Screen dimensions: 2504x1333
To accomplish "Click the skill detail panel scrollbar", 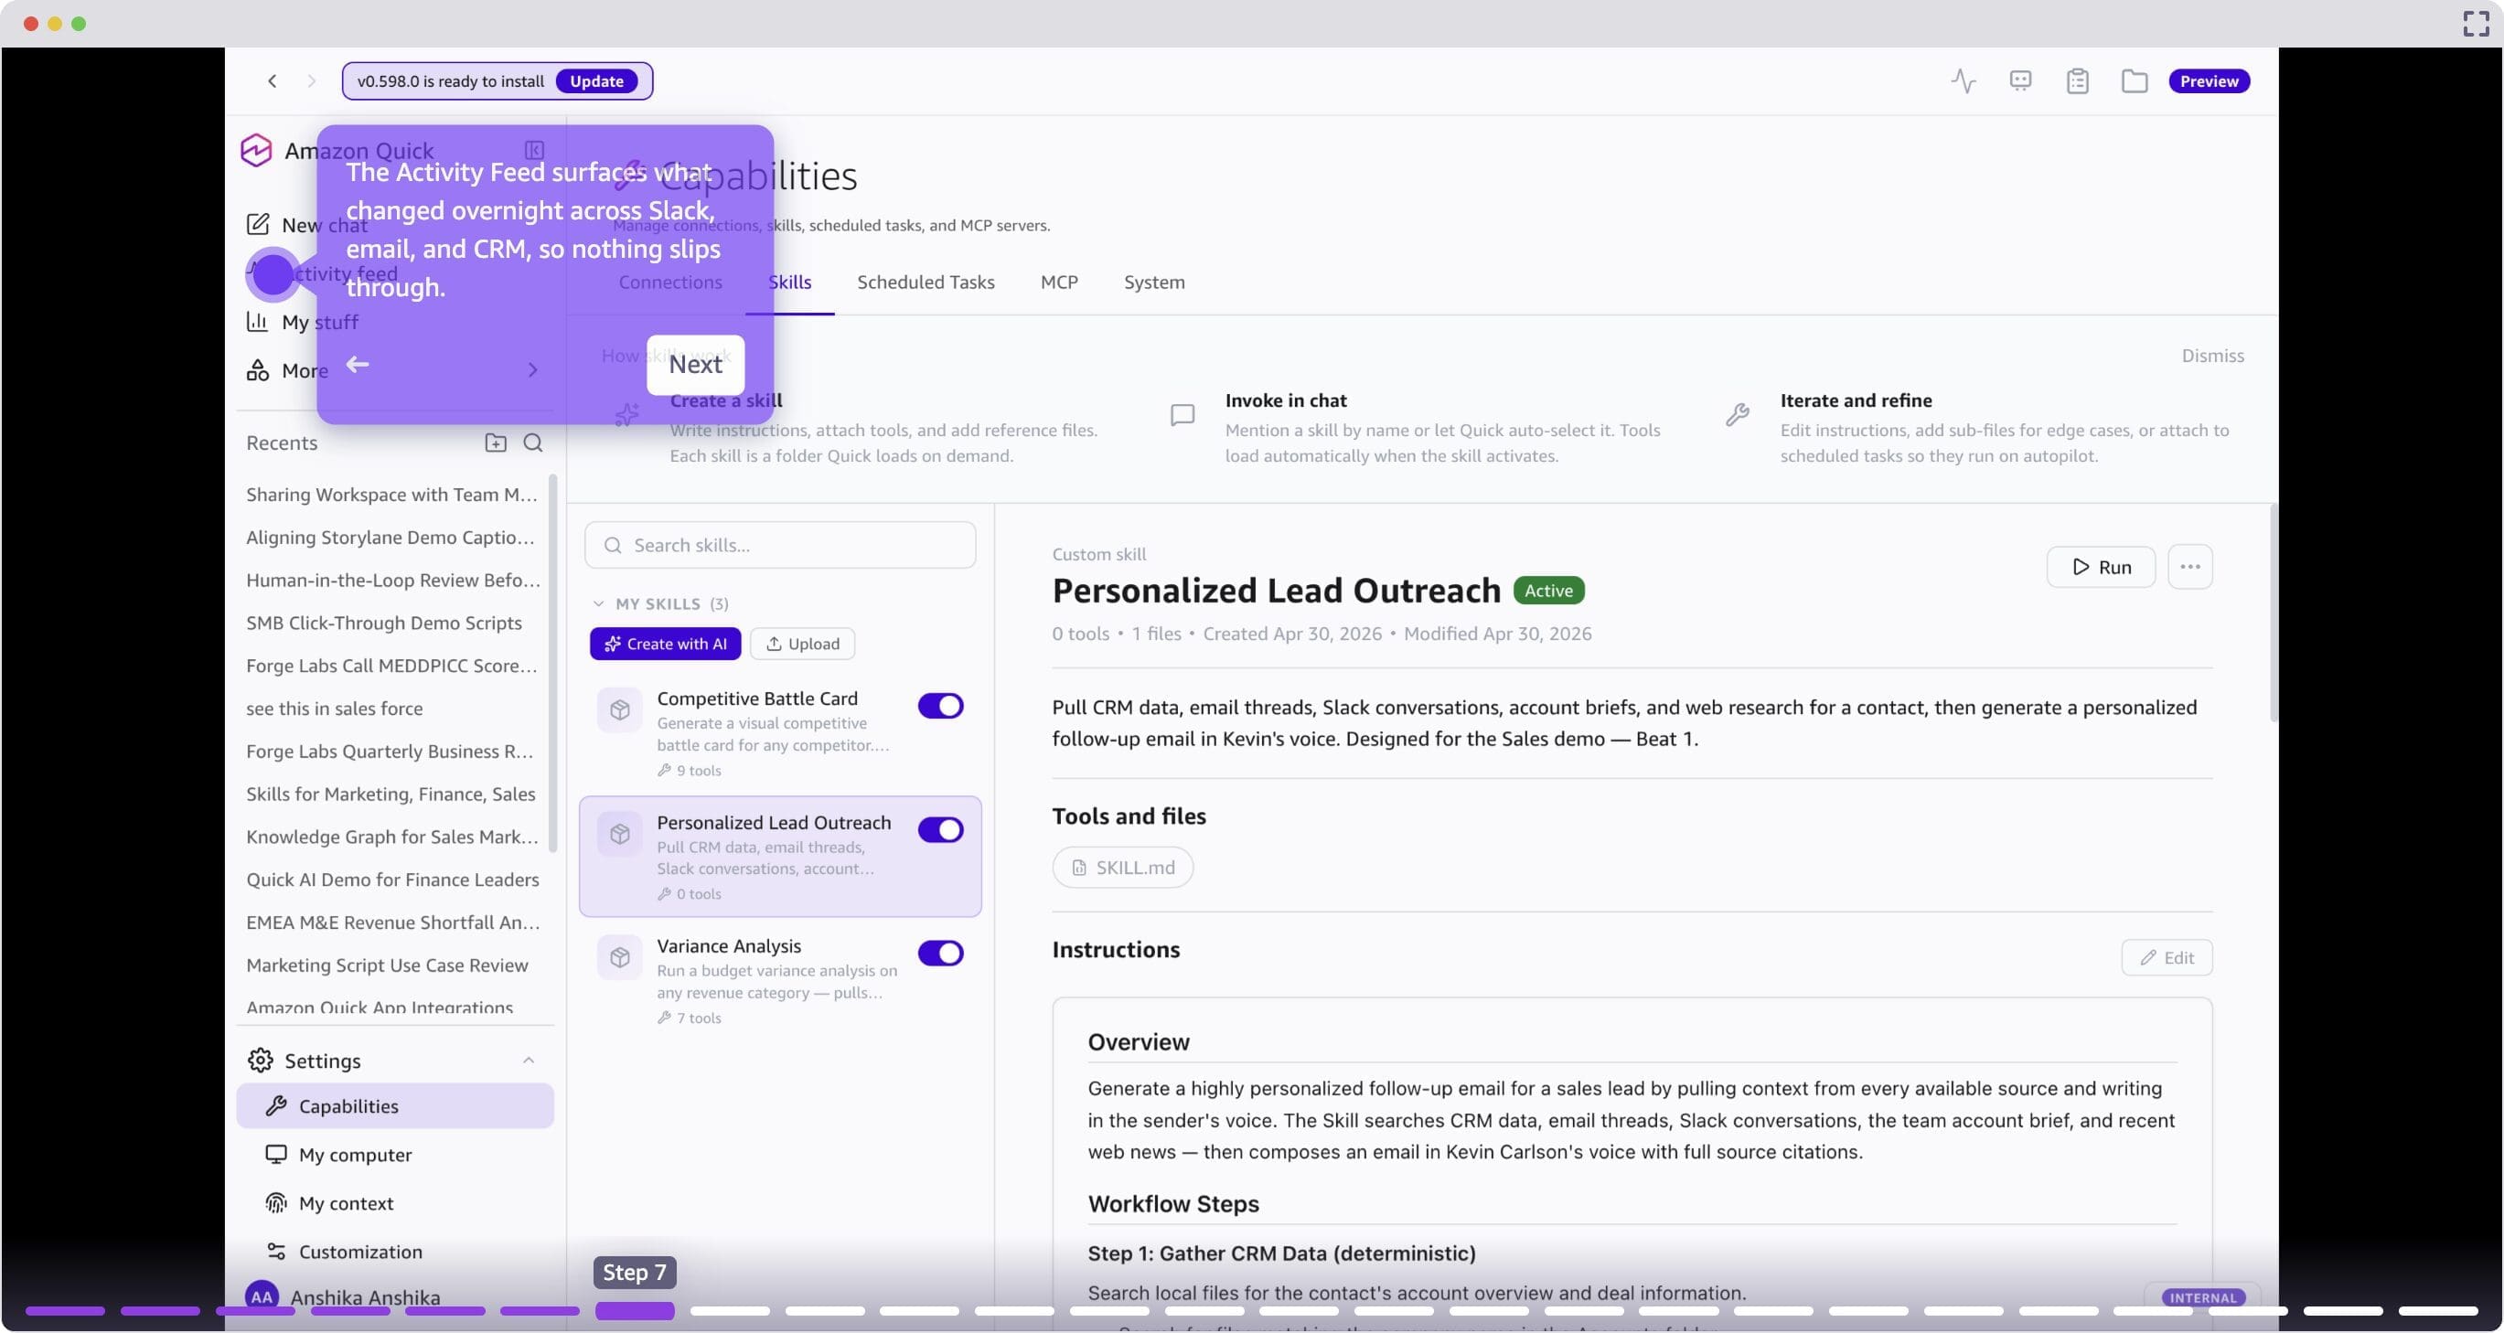I will pyautogui.click(x=2273, y=613).
